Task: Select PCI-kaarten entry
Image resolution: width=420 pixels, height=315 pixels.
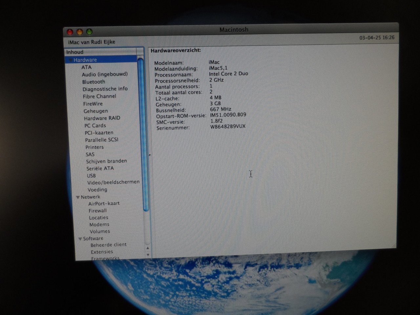Action: (x=99, y=133)
